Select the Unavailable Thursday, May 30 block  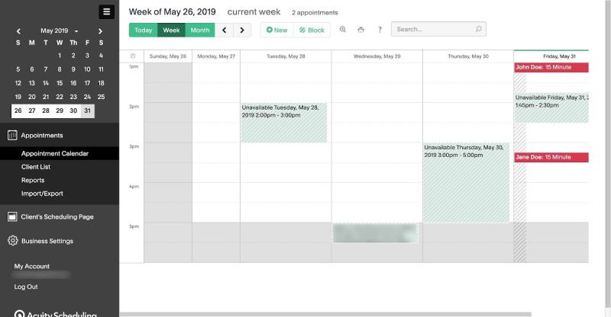[x=466, y=182]
